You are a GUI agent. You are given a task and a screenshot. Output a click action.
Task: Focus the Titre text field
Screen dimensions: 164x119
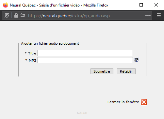(x=85, y=53)
